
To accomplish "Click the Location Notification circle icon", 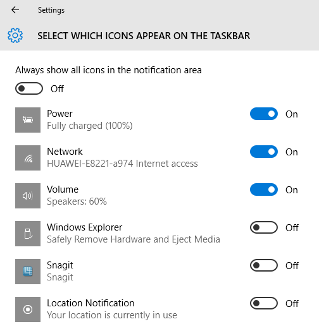I will point(28,309).
